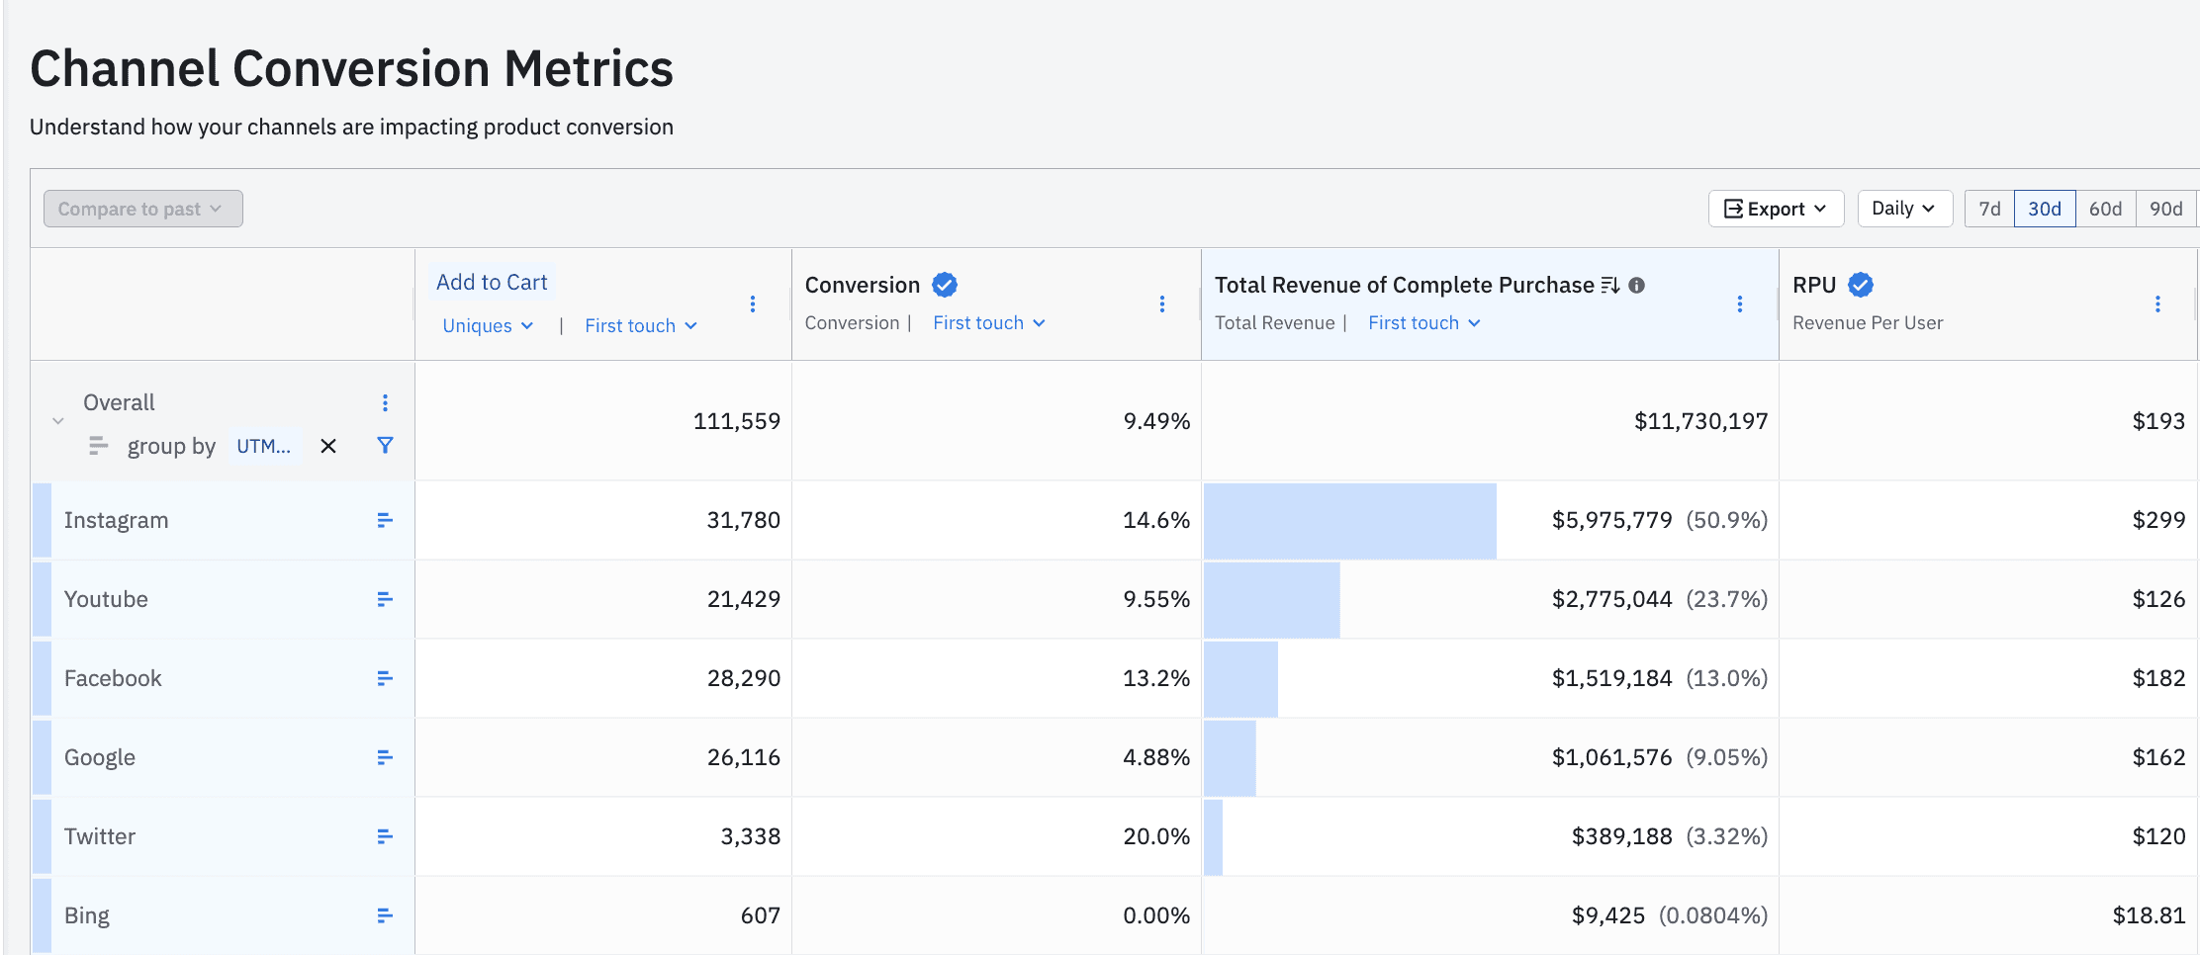Open the filter icon on the Overall group by
This screenshot has height=955, width=2200.
pyautogui.click(x=385, y=446)
